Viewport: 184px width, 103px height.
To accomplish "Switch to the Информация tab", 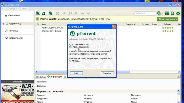I will click(55, 77).
